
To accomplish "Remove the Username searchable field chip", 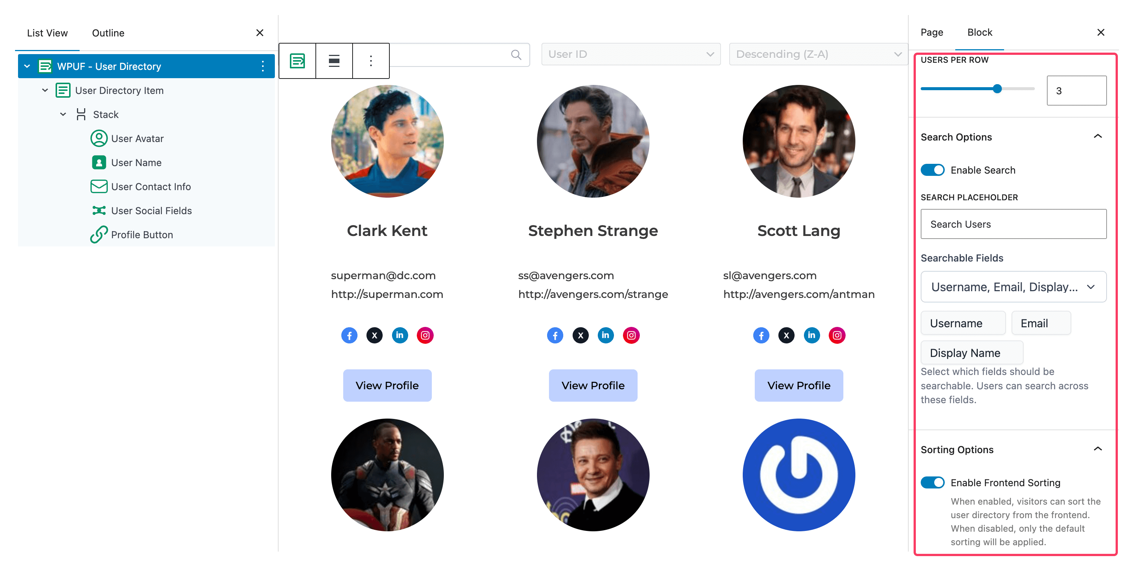I will 963,323.
